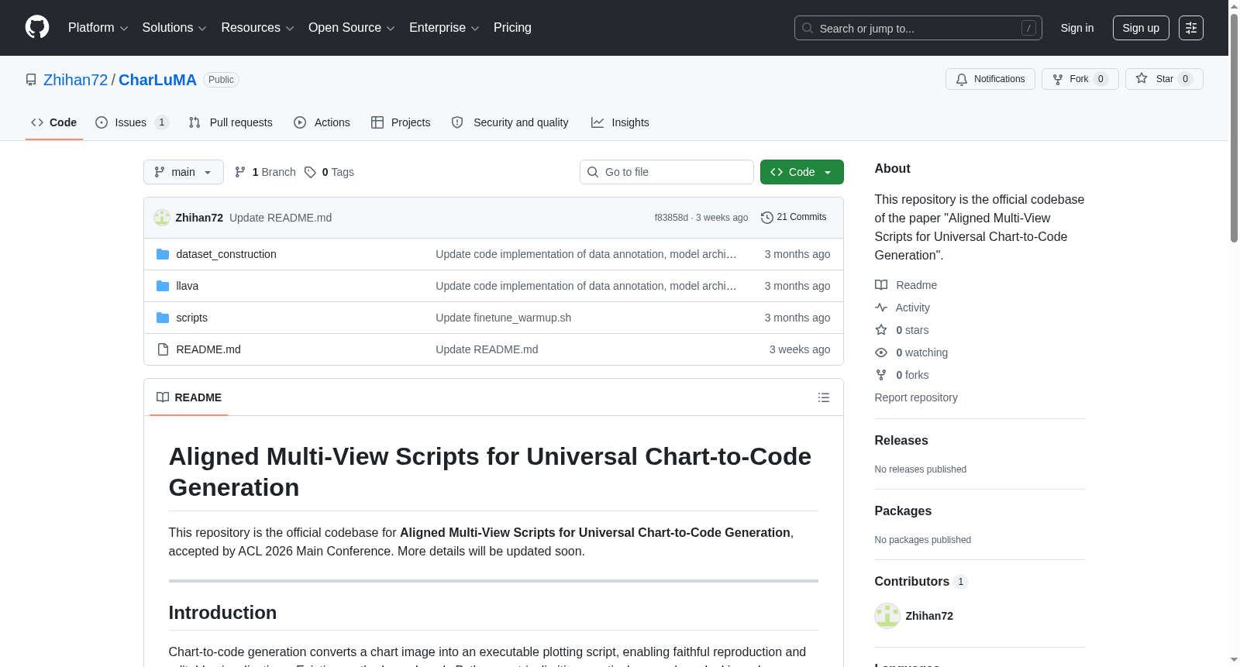Open the Zhihan72 commit author link
The image size is (1240, 667).
click(199, 218)
